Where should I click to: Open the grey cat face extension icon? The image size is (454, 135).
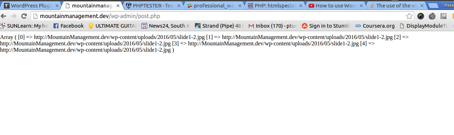click(x=432, y=16)
